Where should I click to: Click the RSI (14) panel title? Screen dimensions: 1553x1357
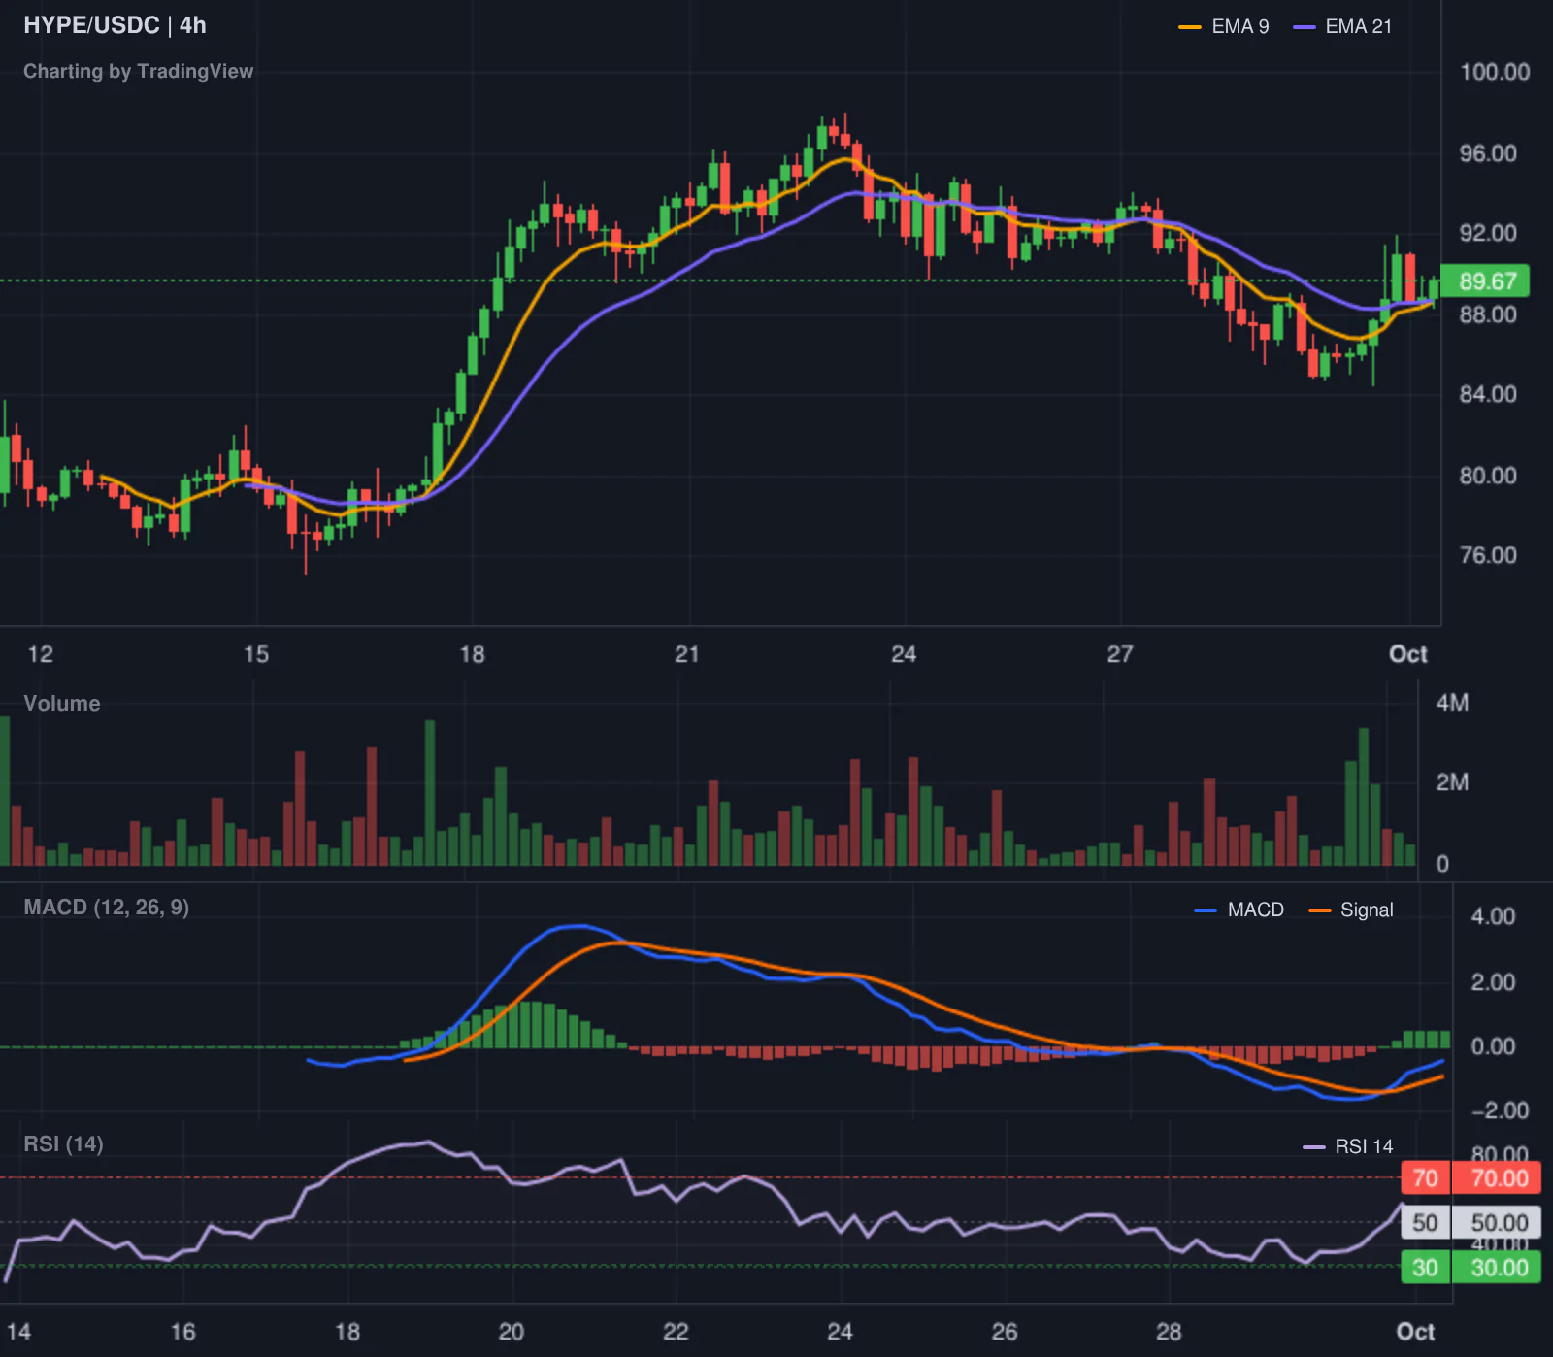tap(63, 1144)
